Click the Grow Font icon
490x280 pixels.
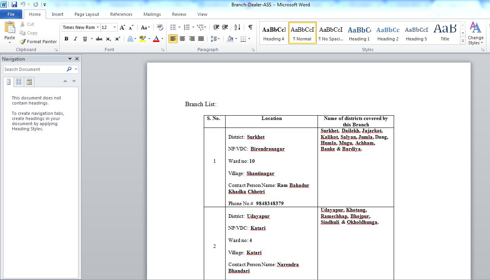click(x=122, y=27)
